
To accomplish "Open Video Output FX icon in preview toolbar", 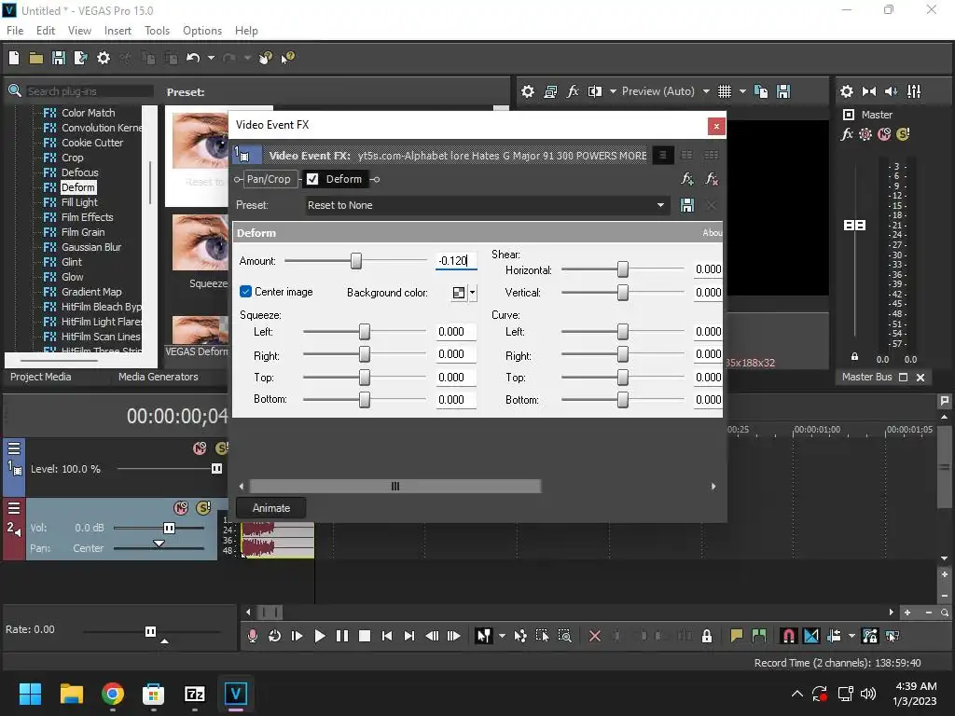I will (573, 91).
